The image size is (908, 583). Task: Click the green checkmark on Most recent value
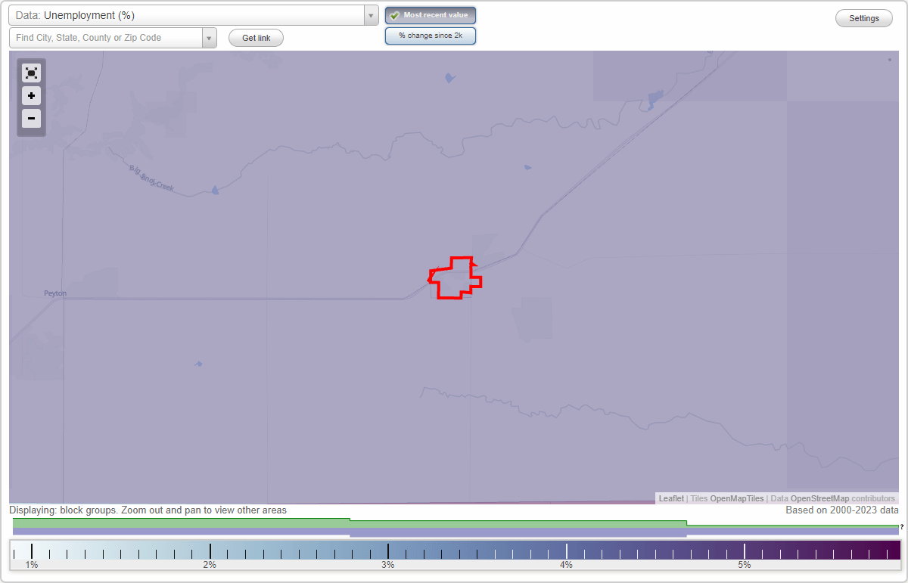[395, 14]
